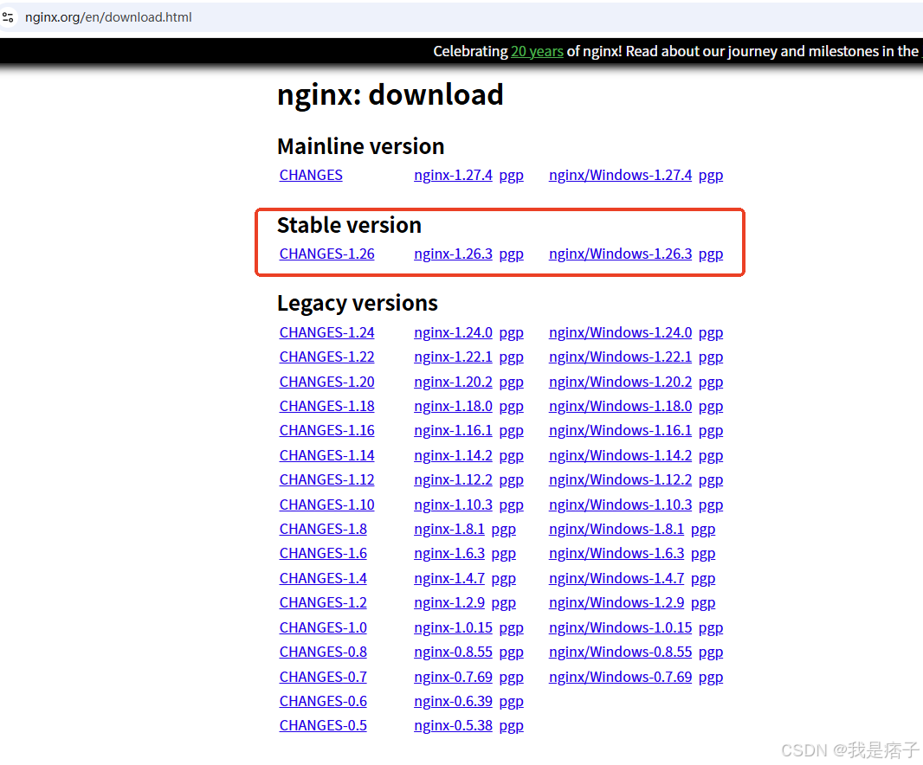Open CHANGES-1.10 link
Image resolution: width=923 pixels, height=765 pixels.
326,505
